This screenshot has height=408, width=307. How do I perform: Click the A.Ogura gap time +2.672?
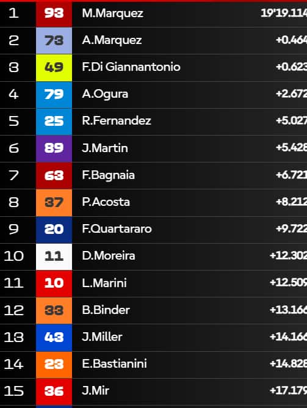(x=291, y=94)
